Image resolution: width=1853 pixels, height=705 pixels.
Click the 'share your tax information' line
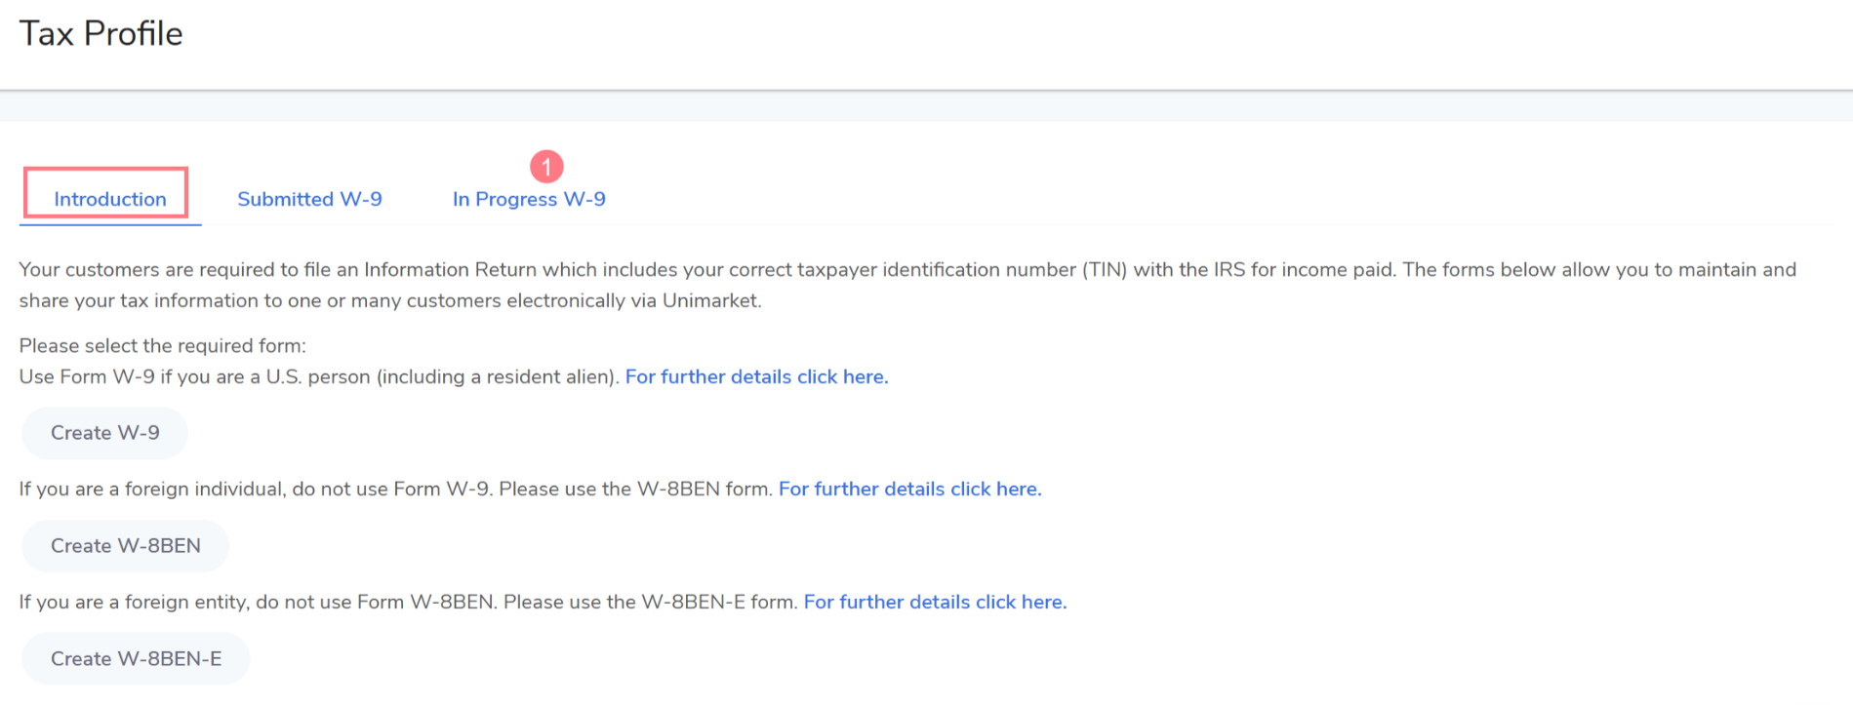[389, 301]
